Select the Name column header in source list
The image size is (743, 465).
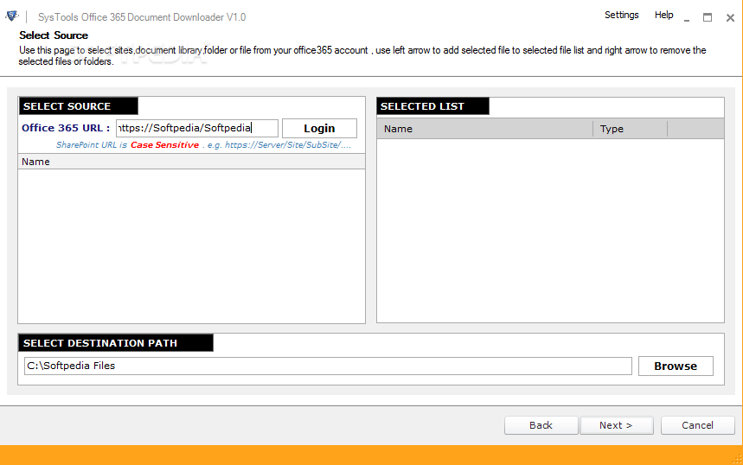click(x=191, y=162)
